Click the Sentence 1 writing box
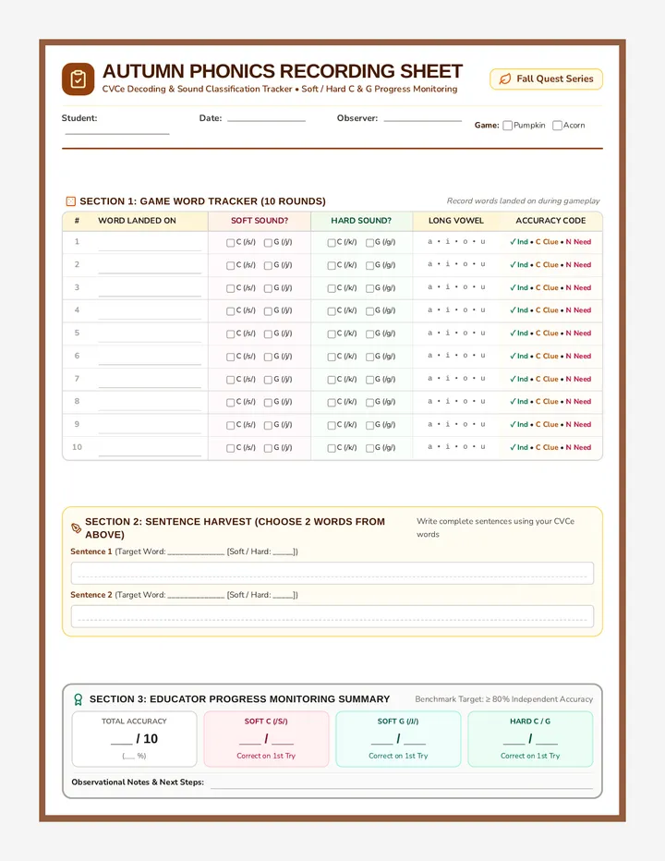 click(x=332, y=574)
